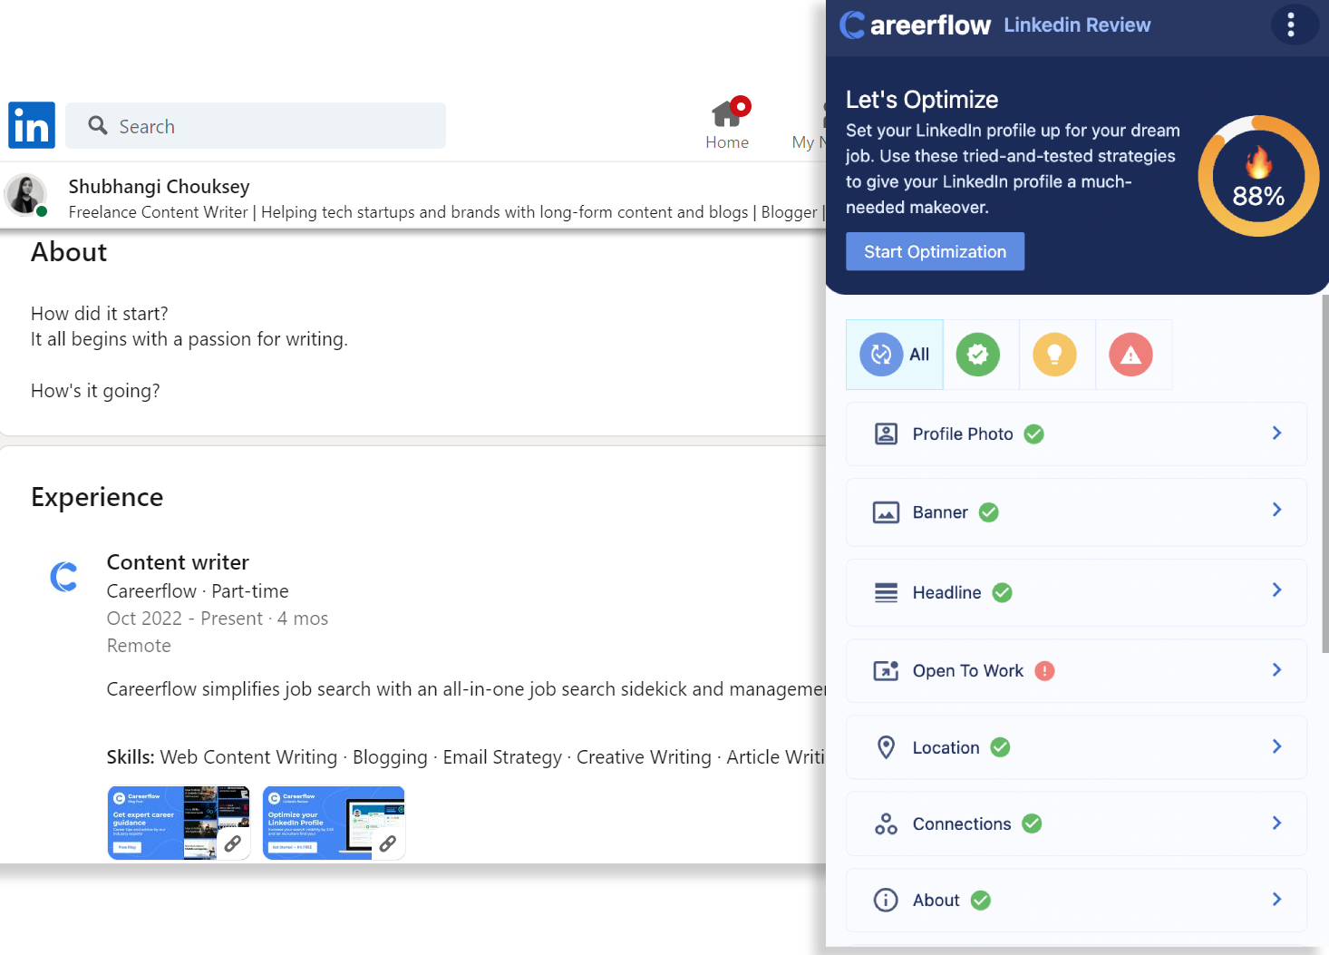Click the Careerflow company logo in Experience
Screen dimensions: 1329x955
tap(64, 577)
